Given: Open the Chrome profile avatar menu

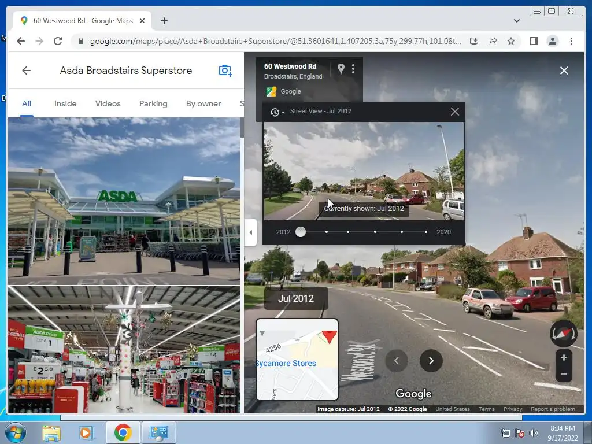Looking at the screenshot, I should tap(552, 41).
